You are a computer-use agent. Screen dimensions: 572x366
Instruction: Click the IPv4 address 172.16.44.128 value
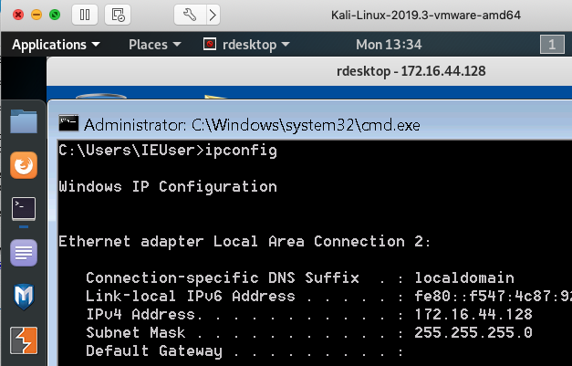coord(473,315)
